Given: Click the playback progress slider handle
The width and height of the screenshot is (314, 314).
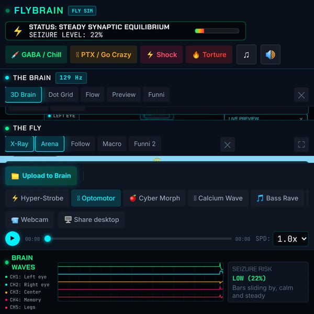Looking at the screenshot, I should 48,239.
